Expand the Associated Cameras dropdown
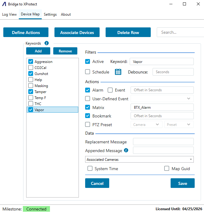 [139, 159]
